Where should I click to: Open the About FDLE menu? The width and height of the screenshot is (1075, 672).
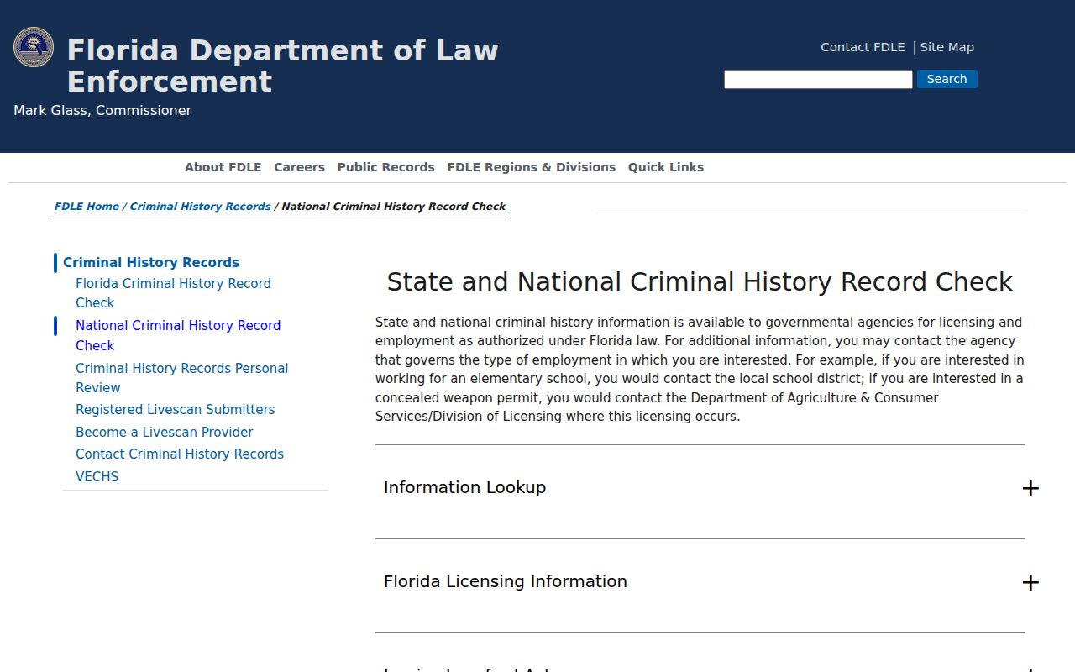[x=223, y=167]
